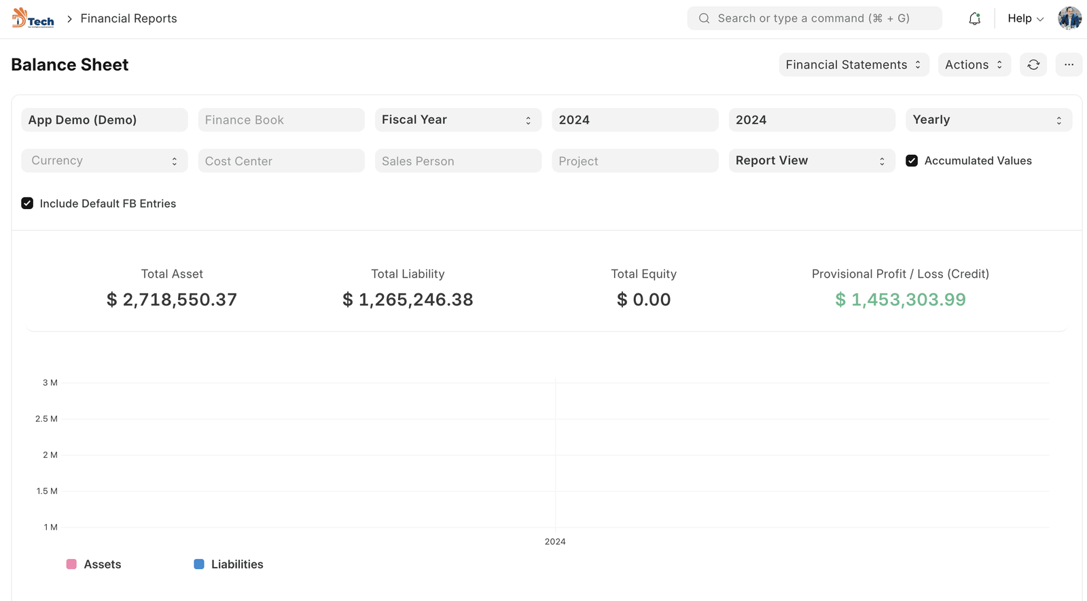The height and width of the screenshot is (601, 1087).
Task: Open the three-dots more options menu
Action: point(1069,65)
